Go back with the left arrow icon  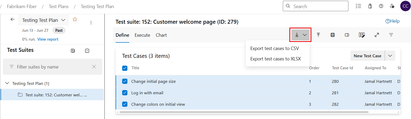13,20
